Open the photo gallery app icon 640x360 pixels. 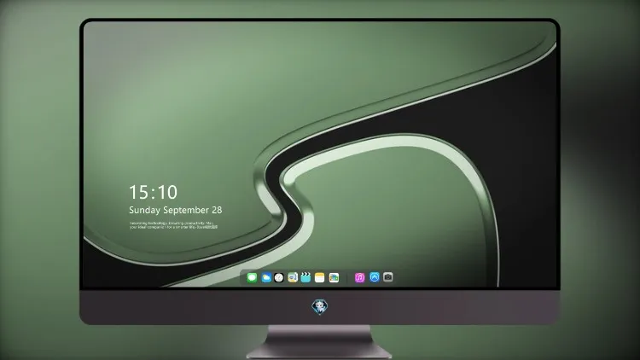(x=334, y=277)
